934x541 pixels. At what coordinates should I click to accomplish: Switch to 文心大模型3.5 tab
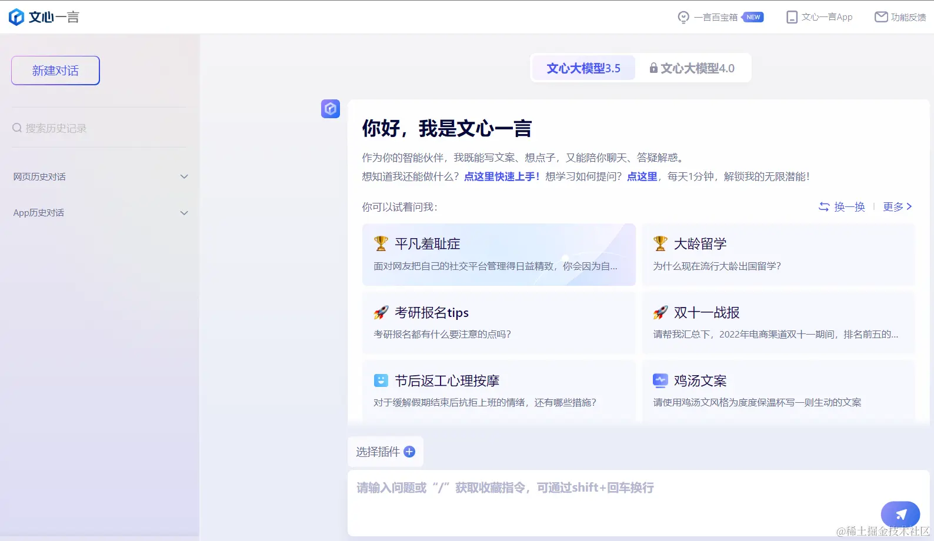tap(583, 68)
